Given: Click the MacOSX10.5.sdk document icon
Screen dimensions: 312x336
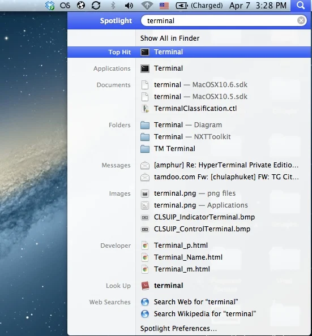Looking at the screenshot, I should [145, 97].
